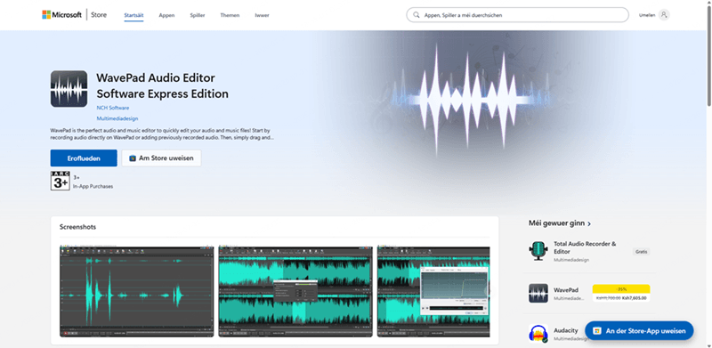The height and width of the screenshot is (348, 712).
Task: Open the Themen tab
Action: (230, 15)
